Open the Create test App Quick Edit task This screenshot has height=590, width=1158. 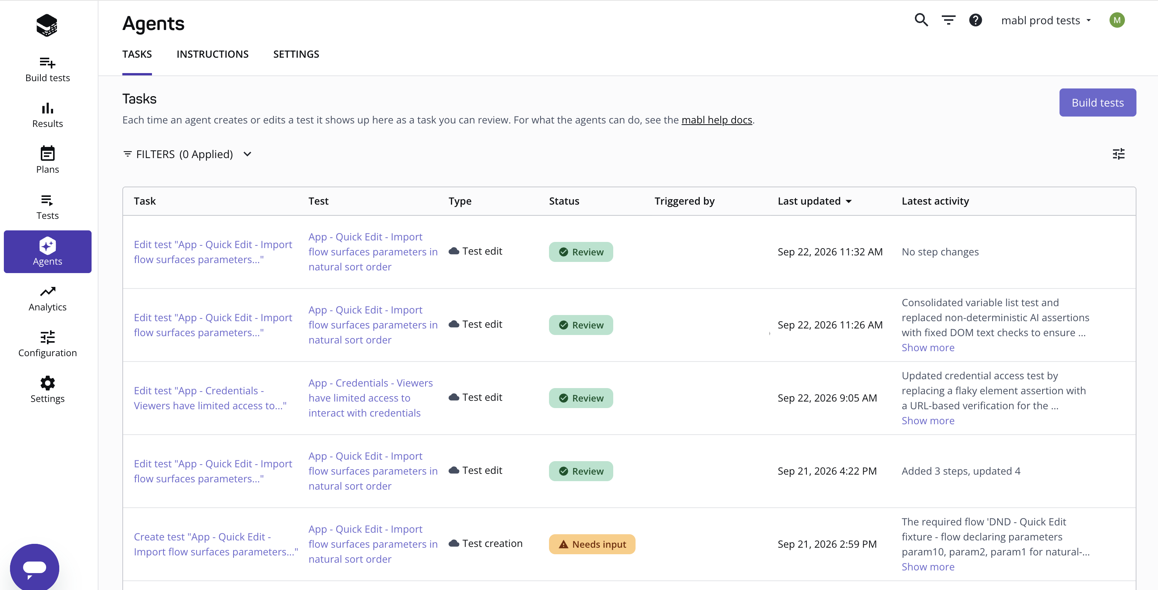tap(216, 544)
